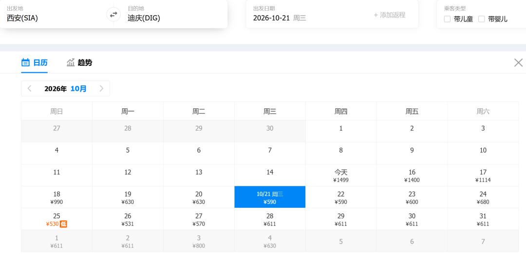Swap departure and destination cities
The image size is (526, 263).
[x=113, y=15]
